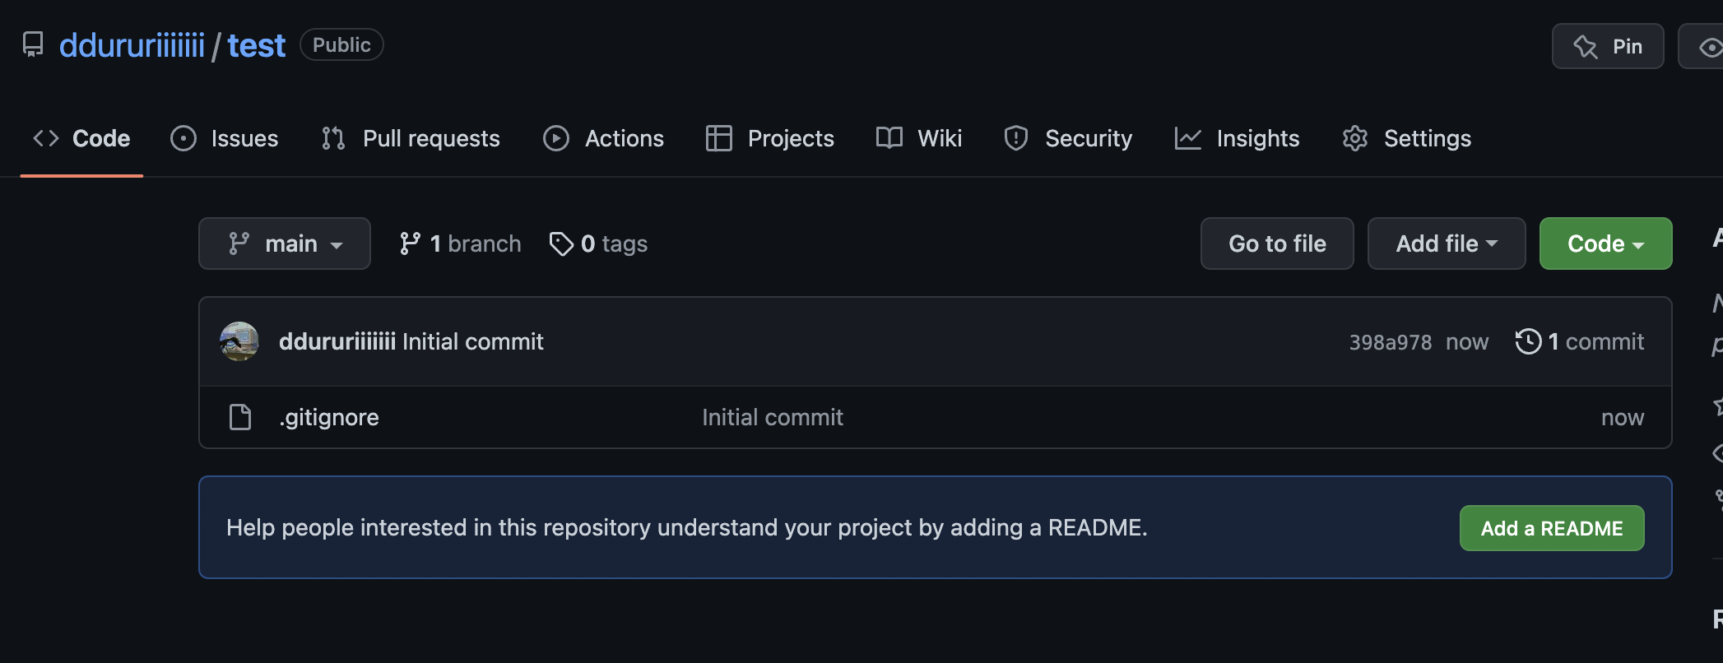
Task: Open the ddururiiiiiii owner profile link
Action: [x=132, y=45]
